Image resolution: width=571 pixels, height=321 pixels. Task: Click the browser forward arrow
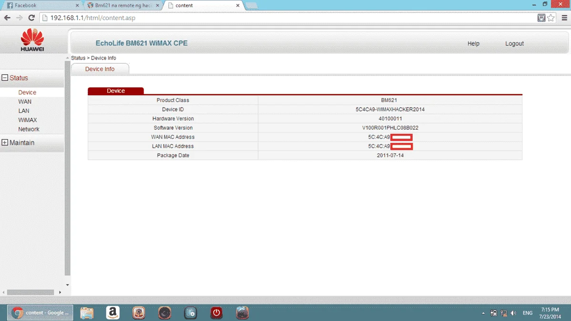click(x=19, y=18)
